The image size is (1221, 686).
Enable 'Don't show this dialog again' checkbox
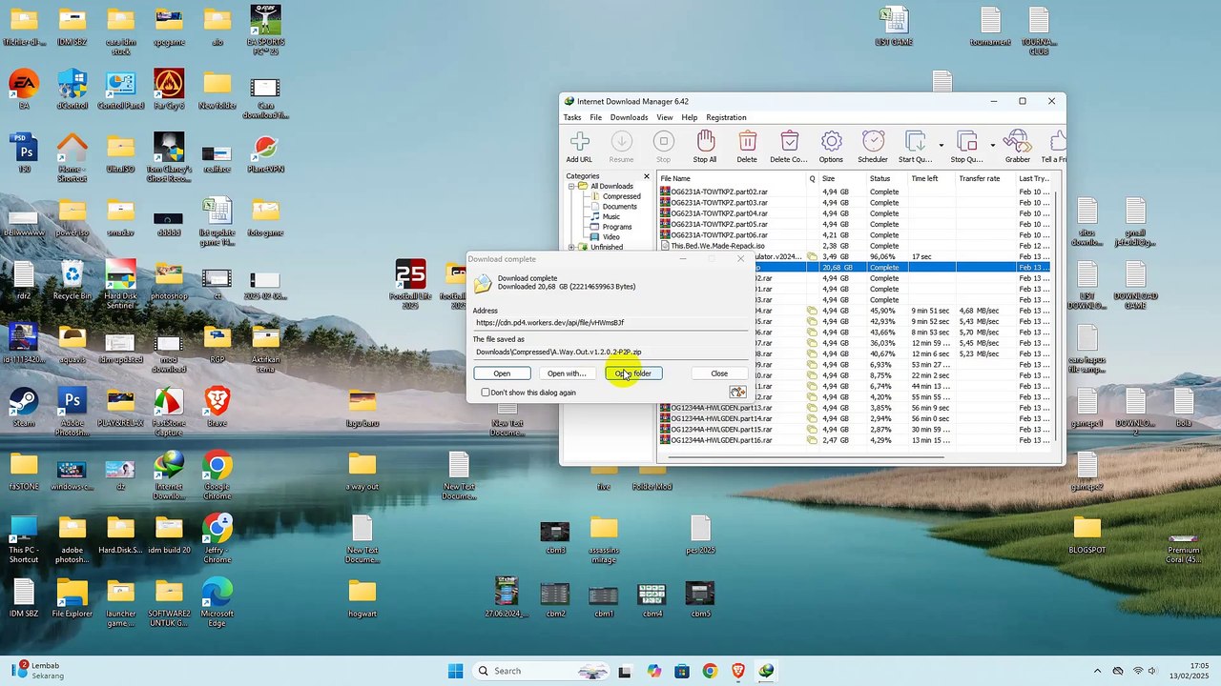(486, 393)
